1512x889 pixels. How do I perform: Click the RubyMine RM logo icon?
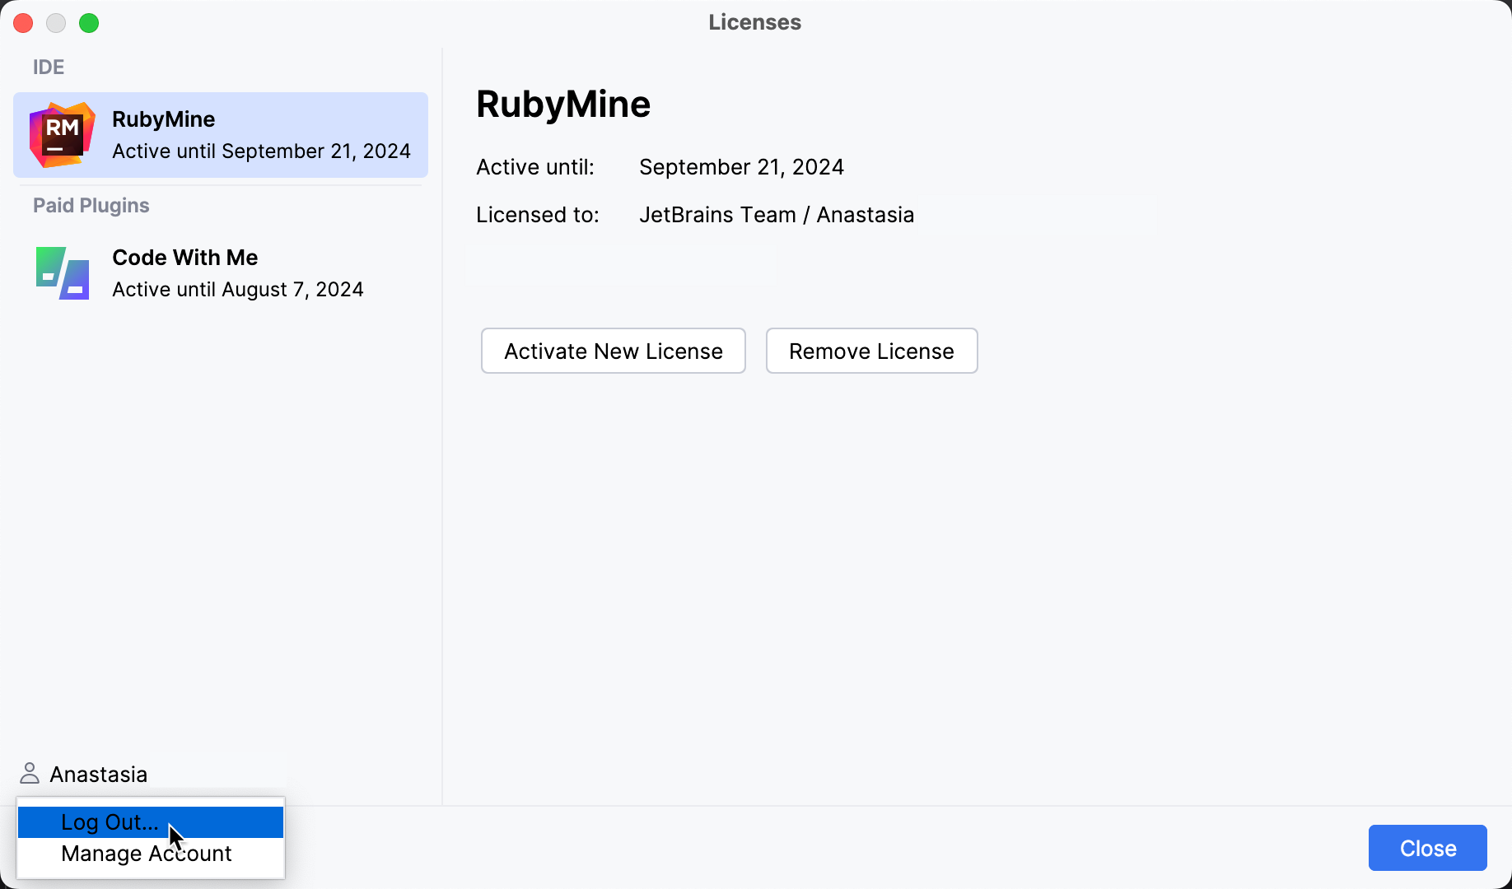62,135
